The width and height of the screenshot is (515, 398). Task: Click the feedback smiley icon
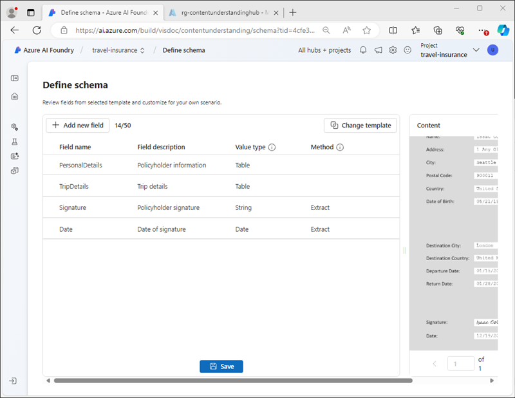pos(407,50)
